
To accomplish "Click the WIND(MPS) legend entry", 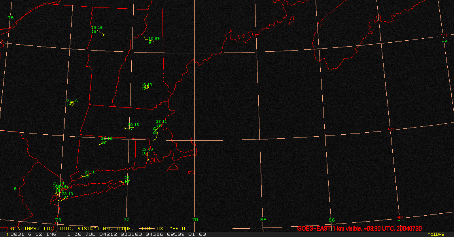I will click(x=25, y=229).
